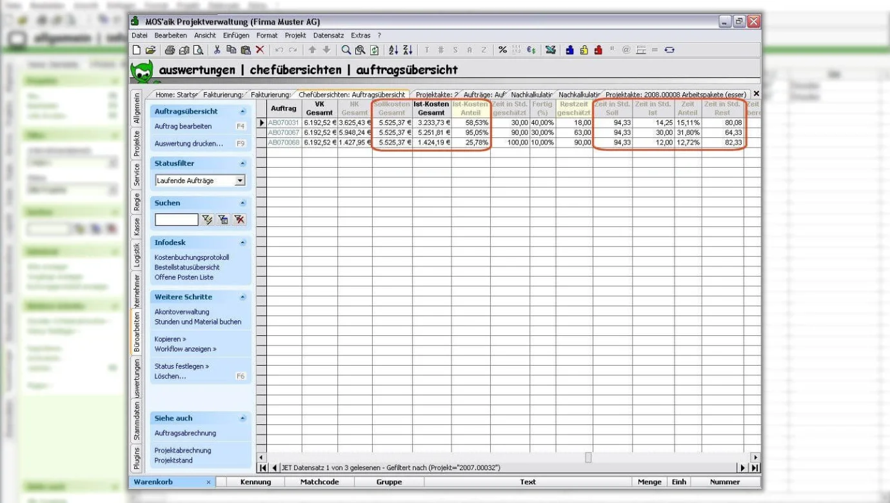The image size is (890, 503).
Task: Click the Cut scissors icon
Action: pos(217,50)
